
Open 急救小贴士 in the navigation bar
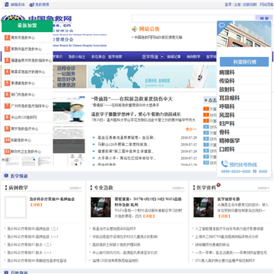tap(77, 57)
